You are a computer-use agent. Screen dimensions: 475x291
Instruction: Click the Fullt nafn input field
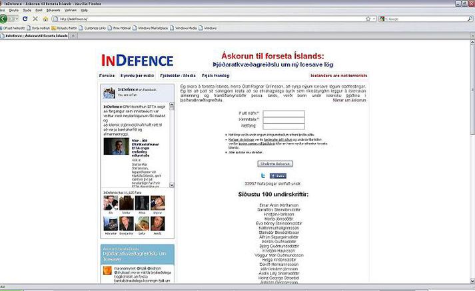click(284, 114)
